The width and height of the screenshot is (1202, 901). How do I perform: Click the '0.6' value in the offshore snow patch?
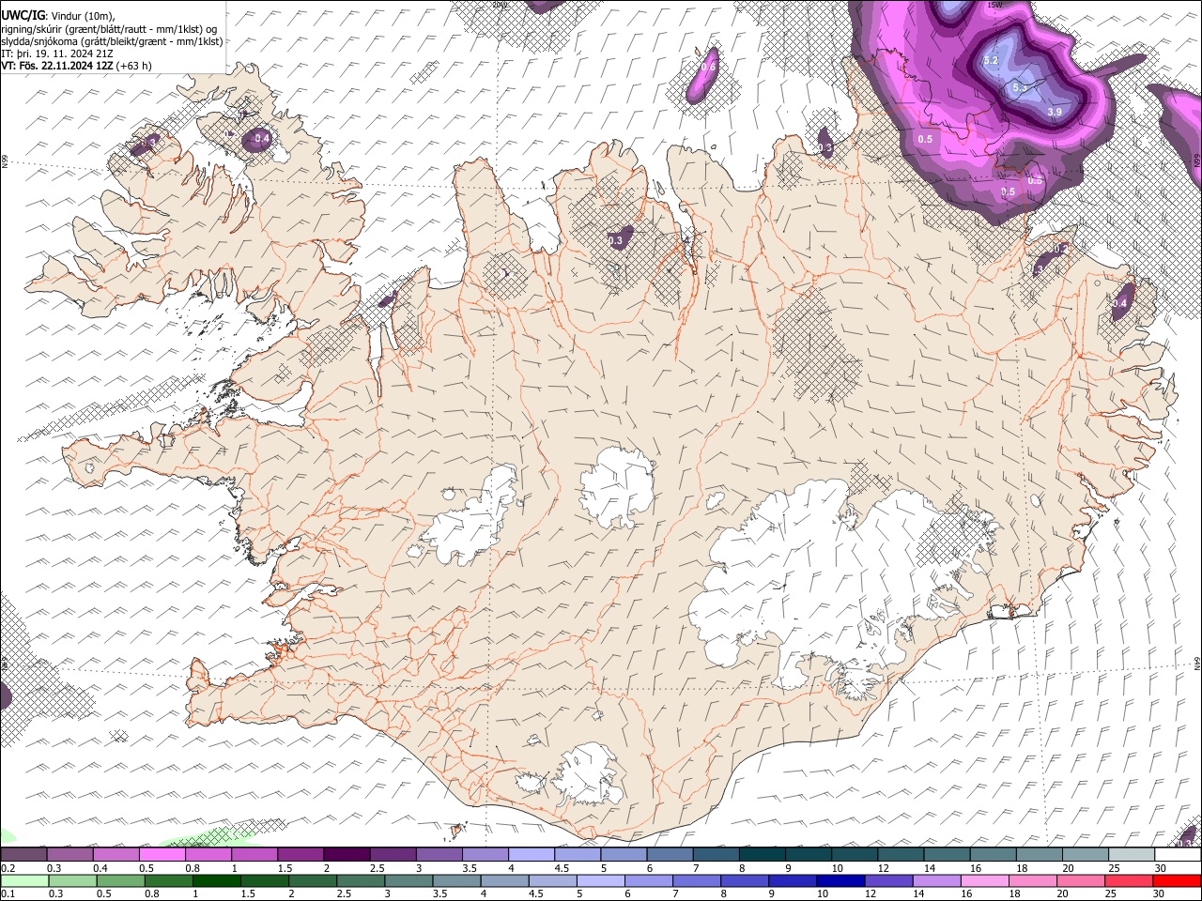pos(709,67)
